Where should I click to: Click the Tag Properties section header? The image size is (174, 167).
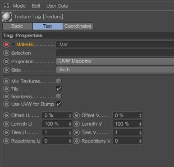coord(88,35)
